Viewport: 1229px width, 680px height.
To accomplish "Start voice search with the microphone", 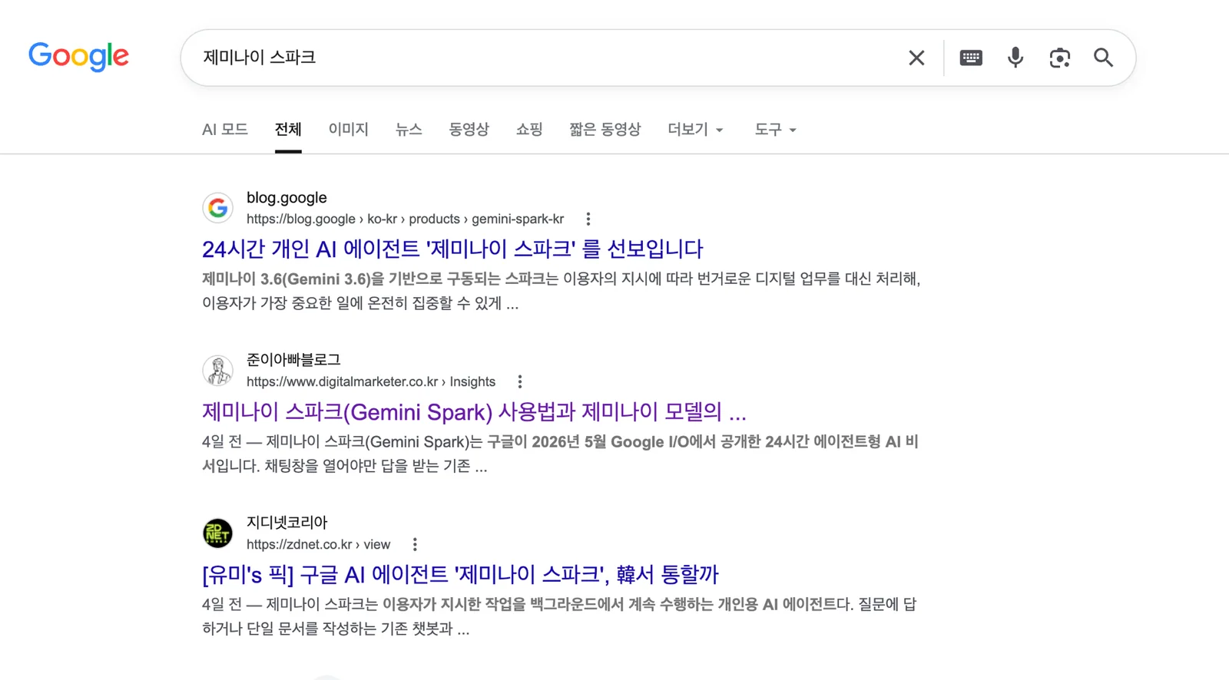I will point(1015,58).
